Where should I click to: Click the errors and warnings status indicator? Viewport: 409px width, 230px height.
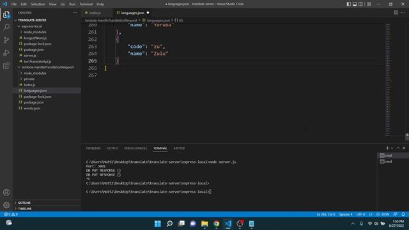tap(11, 215)
